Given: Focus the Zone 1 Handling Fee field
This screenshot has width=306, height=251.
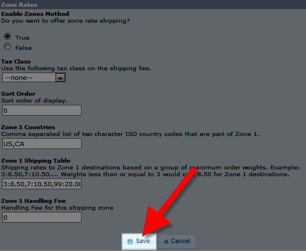Looking at the screenshot, I should [42, 217].
